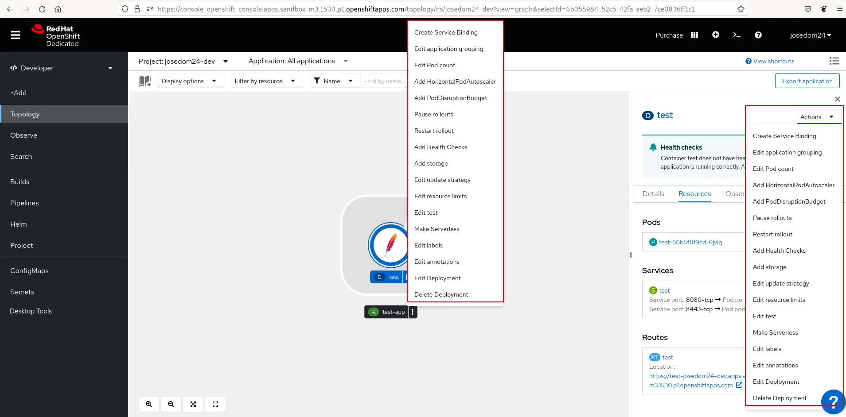Switch to list view icon

coord(834,61)
